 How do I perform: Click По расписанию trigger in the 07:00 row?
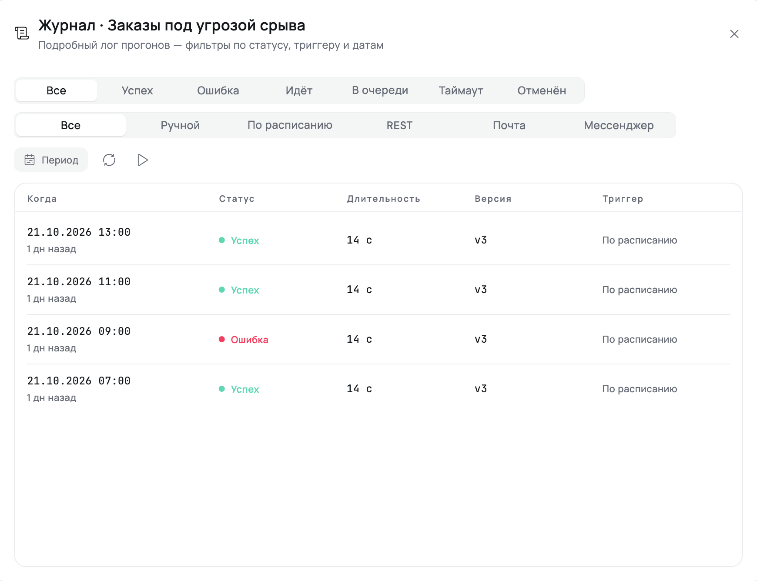coord(640,389)
